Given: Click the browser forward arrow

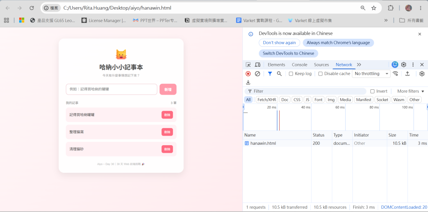Looking at the screenshot, I should [19, 8].
